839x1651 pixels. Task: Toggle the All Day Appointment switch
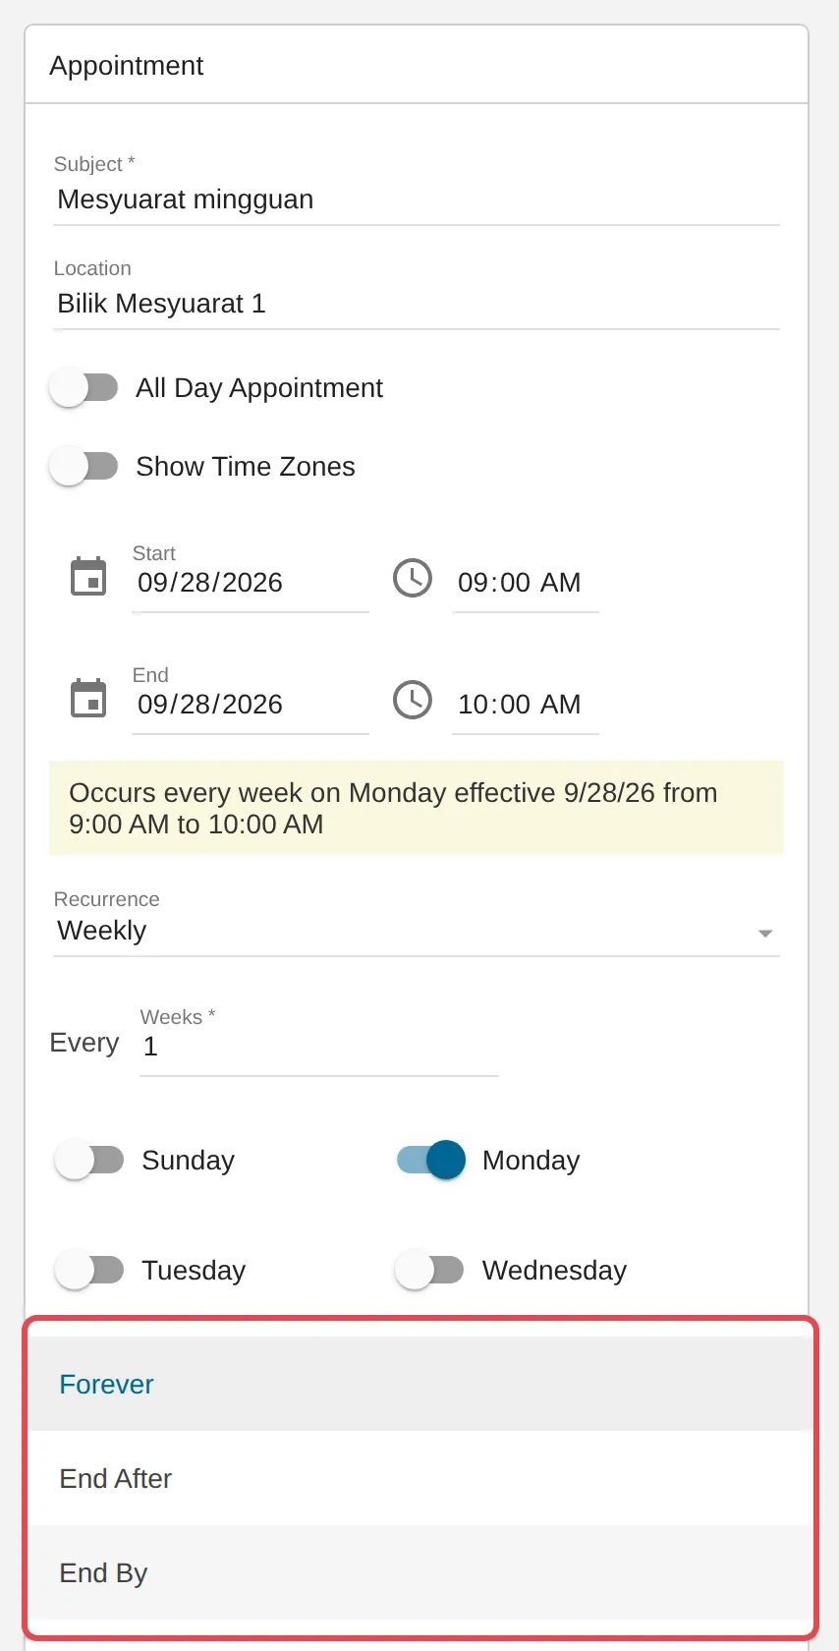[84, 387]
